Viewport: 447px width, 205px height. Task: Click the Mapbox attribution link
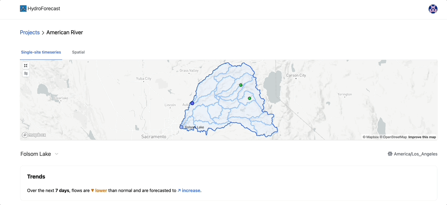[371, 137]
